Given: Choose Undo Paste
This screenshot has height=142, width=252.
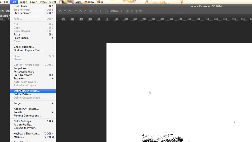Looking at the screenshot, I should click(33, 6).
